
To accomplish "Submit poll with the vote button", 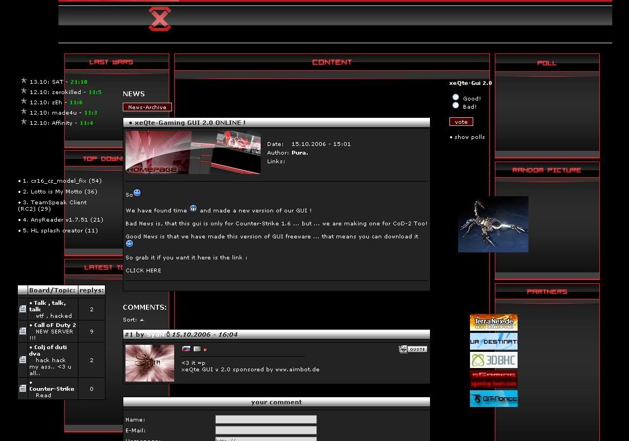I will pyautogui.click(x=461, y=122).
